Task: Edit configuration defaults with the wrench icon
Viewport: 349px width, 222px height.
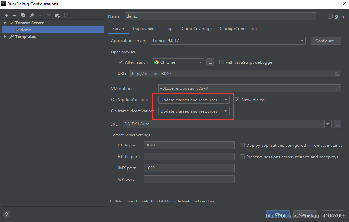Action: click(31, 15)
